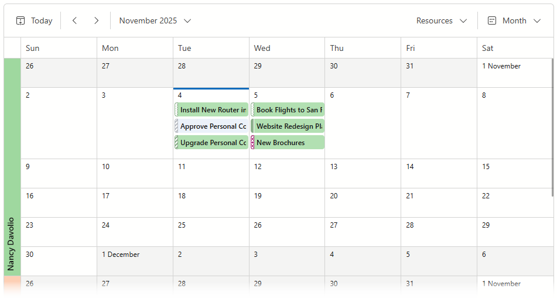Open the Install New Router appointment
This screenshot has width=557, height=299.
[x=213, y=110]
